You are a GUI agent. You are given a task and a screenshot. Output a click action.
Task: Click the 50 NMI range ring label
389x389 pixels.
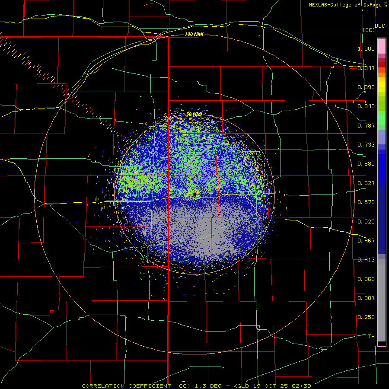(x=194, y=114)
